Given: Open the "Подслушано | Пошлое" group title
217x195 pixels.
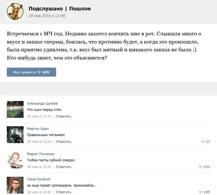Looking at the screenshot, I should [60, 9].
